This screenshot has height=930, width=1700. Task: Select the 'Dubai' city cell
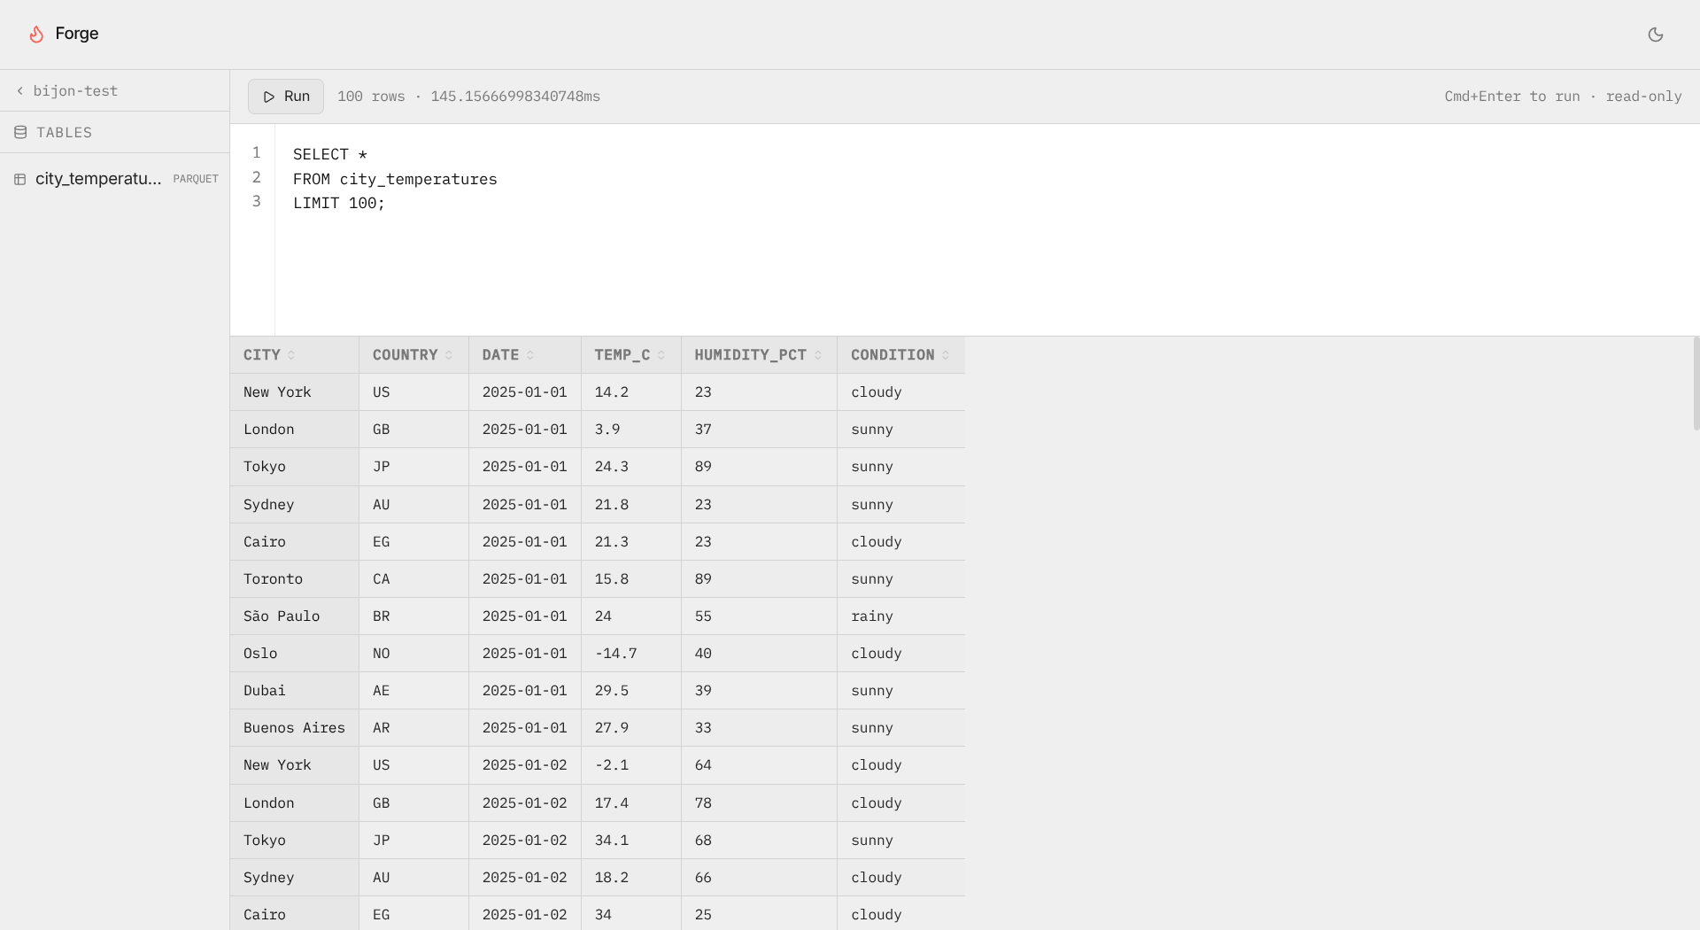point(295,691)
